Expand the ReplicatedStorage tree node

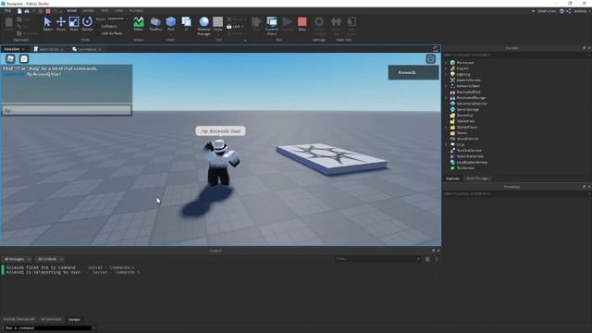point(446,98)
